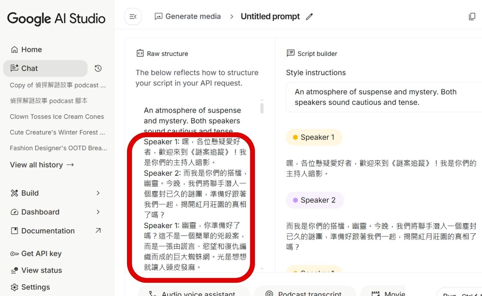Click the Raw structure code icon
This screenshot has width=482, height=296.
pos(140,53)
